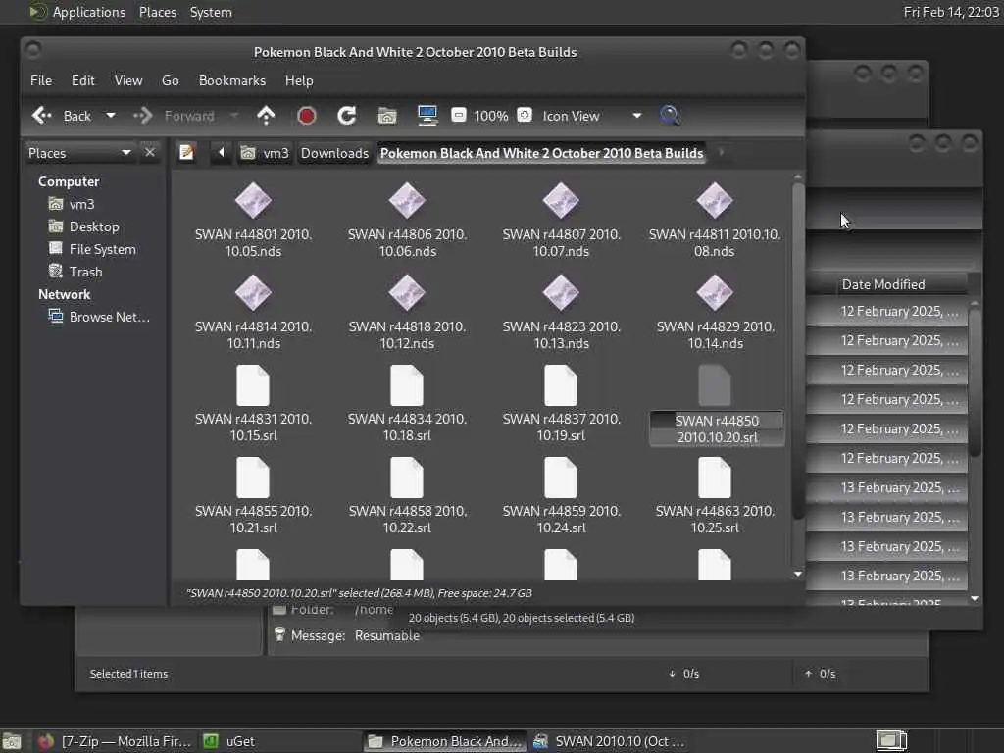The image size is (1004, 753).
Task: Switch to SWAN 2010.10 taskbar window
Action: (x=610, y=741)
